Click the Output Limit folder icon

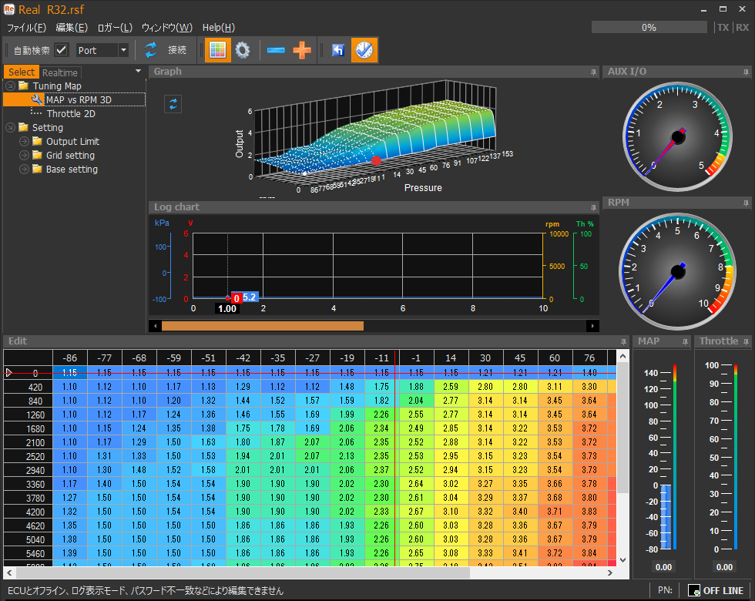click(x=37, y=141)
